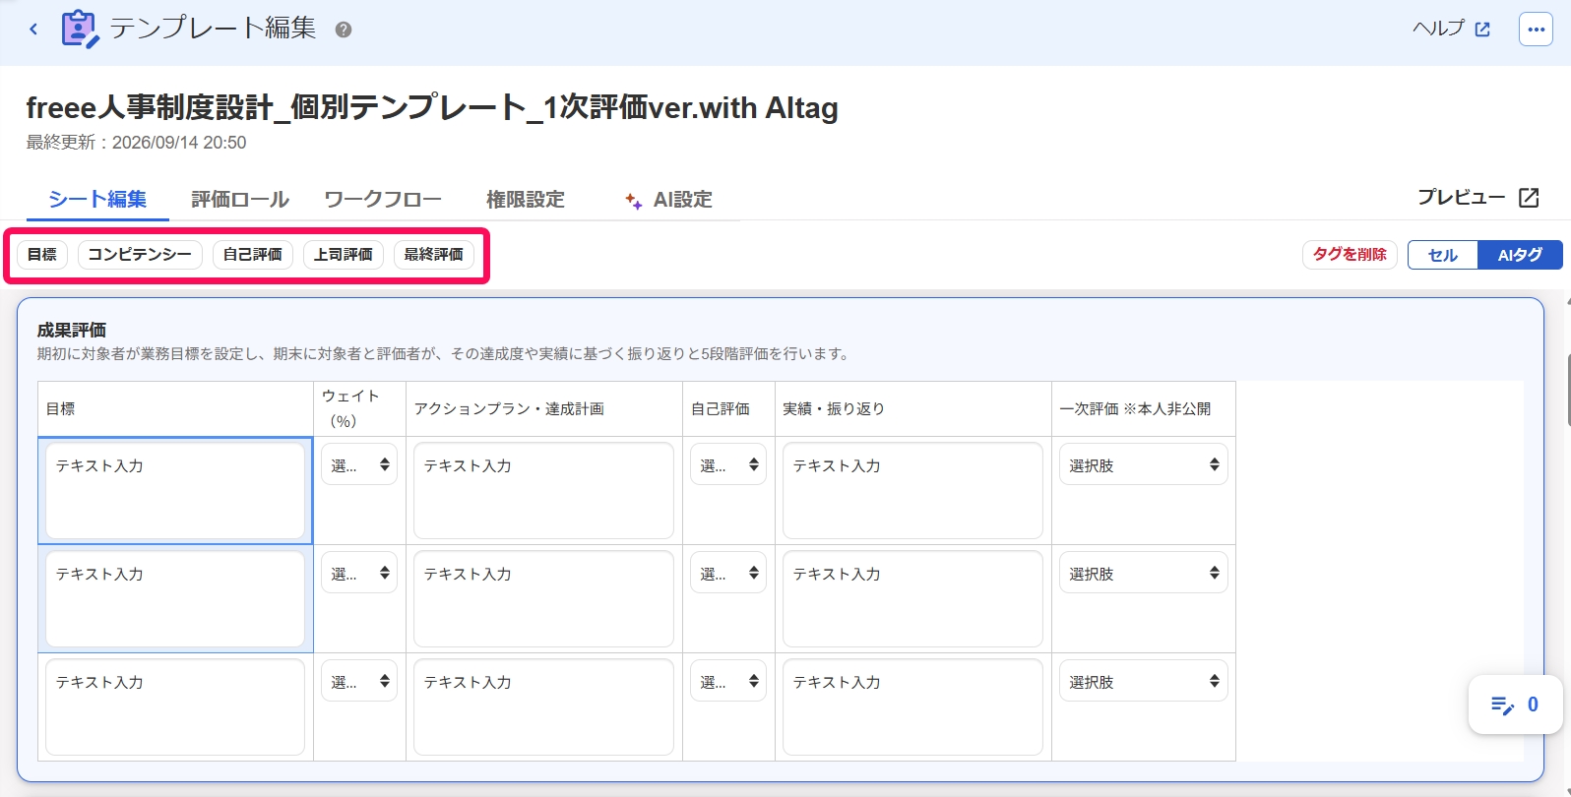Image resolution: width=1571 pixels, height=797 pixels.
Task: Click the first row 実績・振り返り text input
Action: [x=912, y=491]
